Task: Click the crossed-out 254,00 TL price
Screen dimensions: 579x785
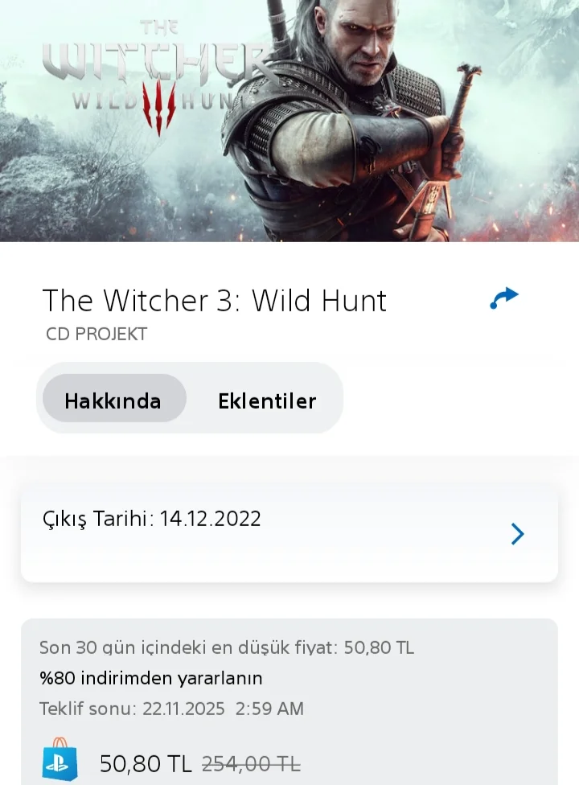Action: 251,764
